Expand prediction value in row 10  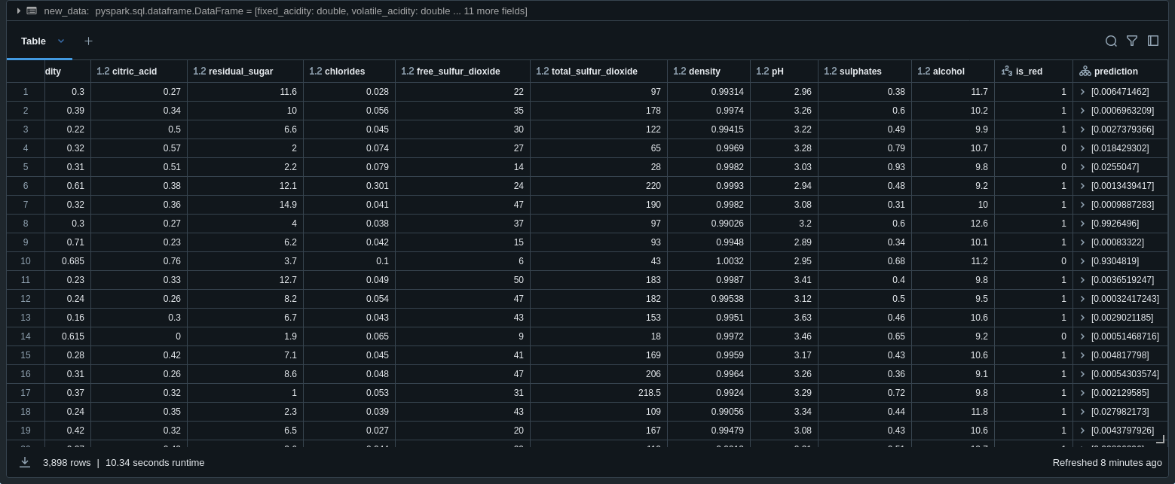coord(1082,261)
